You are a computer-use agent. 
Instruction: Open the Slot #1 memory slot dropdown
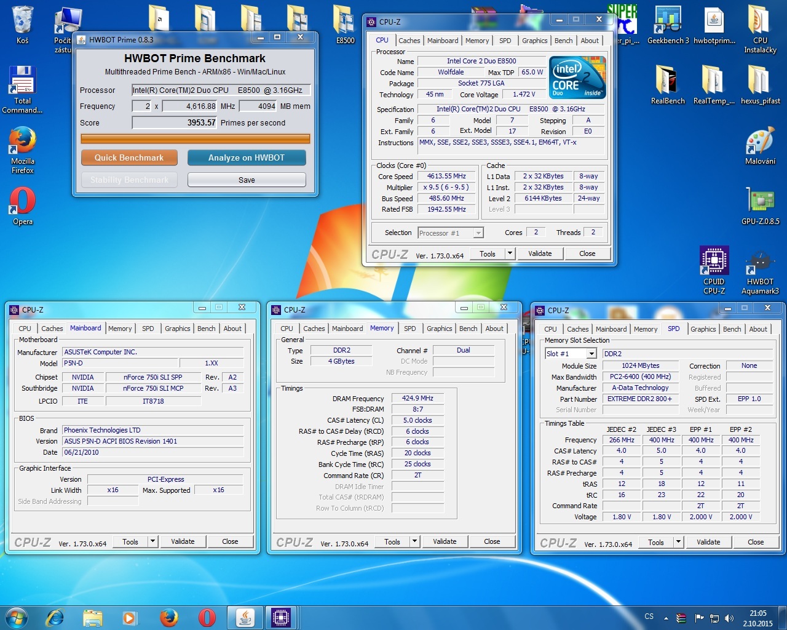point(571,354)
